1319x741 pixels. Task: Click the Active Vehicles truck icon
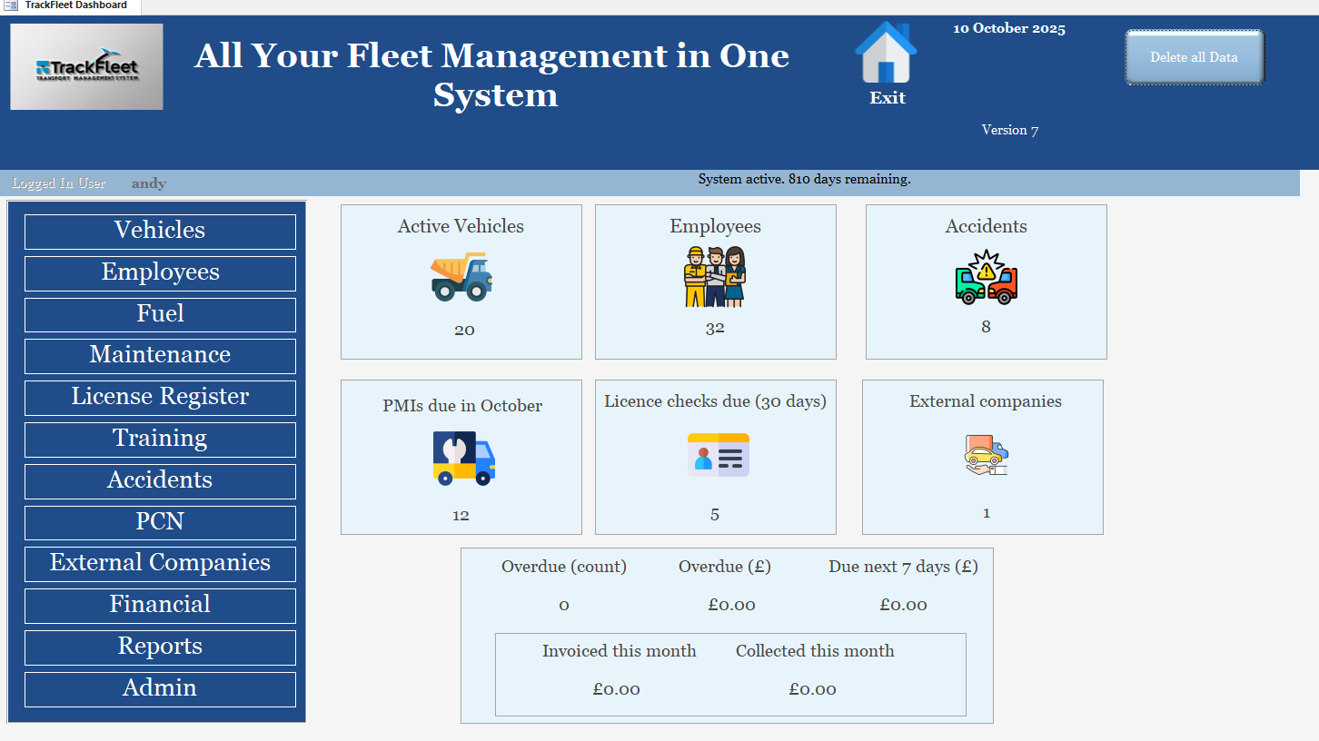point(461,276)
